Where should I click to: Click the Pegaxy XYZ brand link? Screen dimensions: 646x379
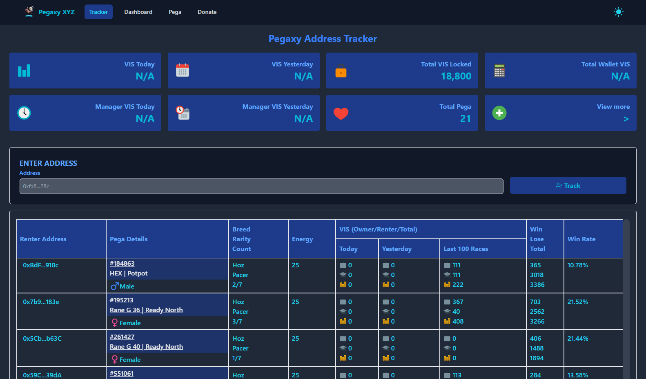coord(57,12)
